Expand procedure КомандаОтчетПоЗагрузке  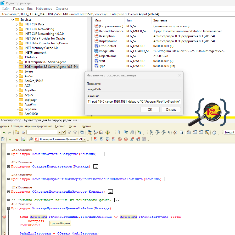(9, 154)
